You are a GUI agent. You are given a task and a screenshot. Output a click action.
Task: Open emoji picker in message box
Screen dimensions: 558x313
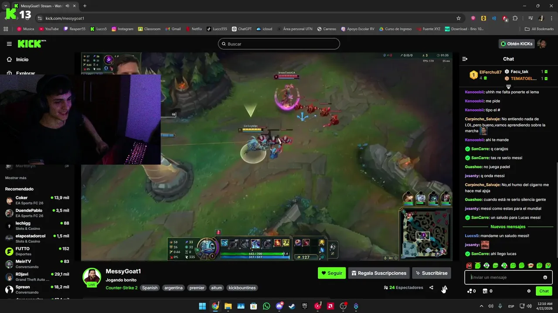(545, 277)
